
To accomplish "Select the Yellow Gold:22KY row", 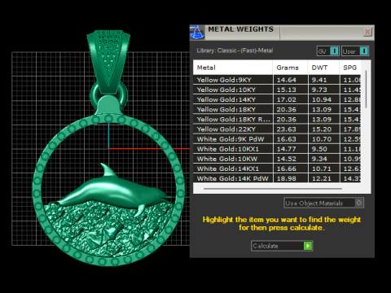I will pyautogui.click(x=277, y=129).
